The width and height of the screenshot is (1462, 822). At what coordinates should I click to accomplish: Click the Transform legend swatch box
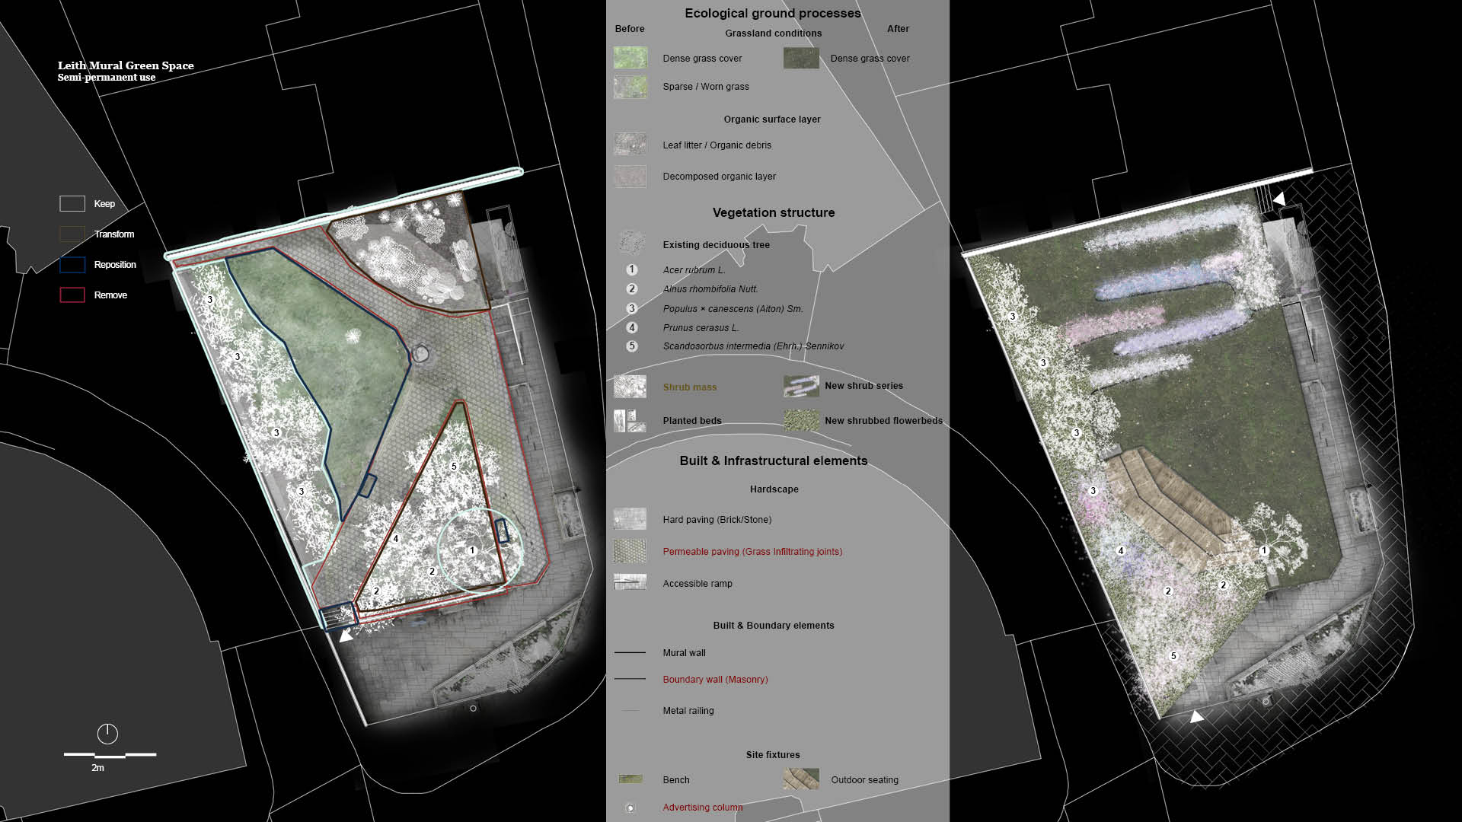72,234
